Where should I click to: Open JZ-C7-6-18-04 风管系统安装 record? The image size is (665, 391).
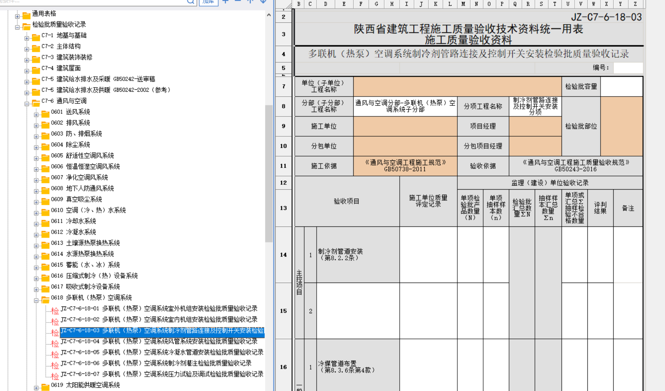[x=159, y=341]
